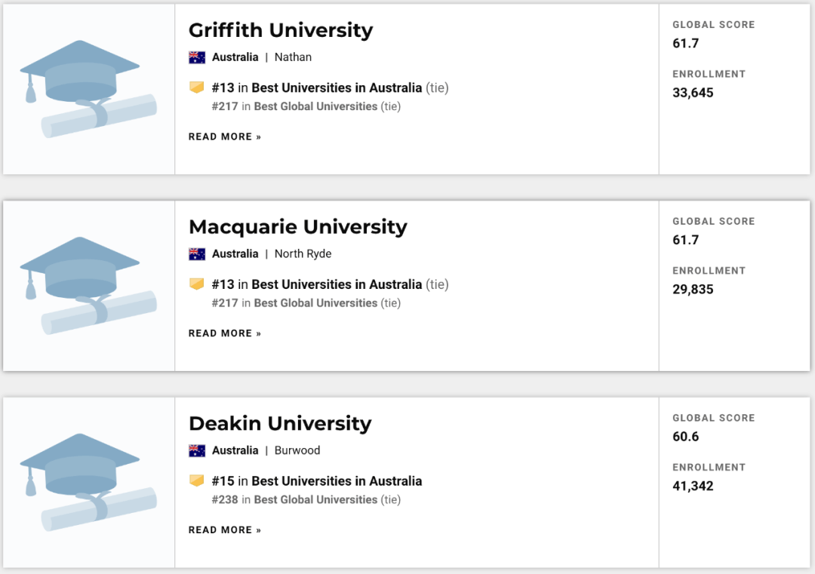
Task: Open Griffith's Best Universities in Australia ranking
Action: [x=337, y=88]
